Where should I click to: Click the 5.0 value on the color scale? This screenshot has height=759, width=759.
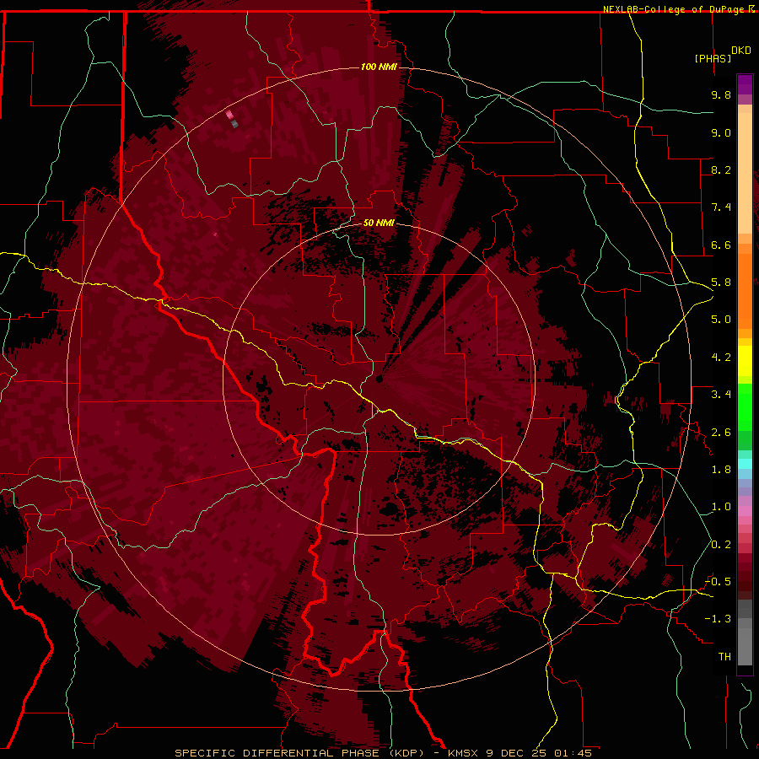tap(721, 320)
